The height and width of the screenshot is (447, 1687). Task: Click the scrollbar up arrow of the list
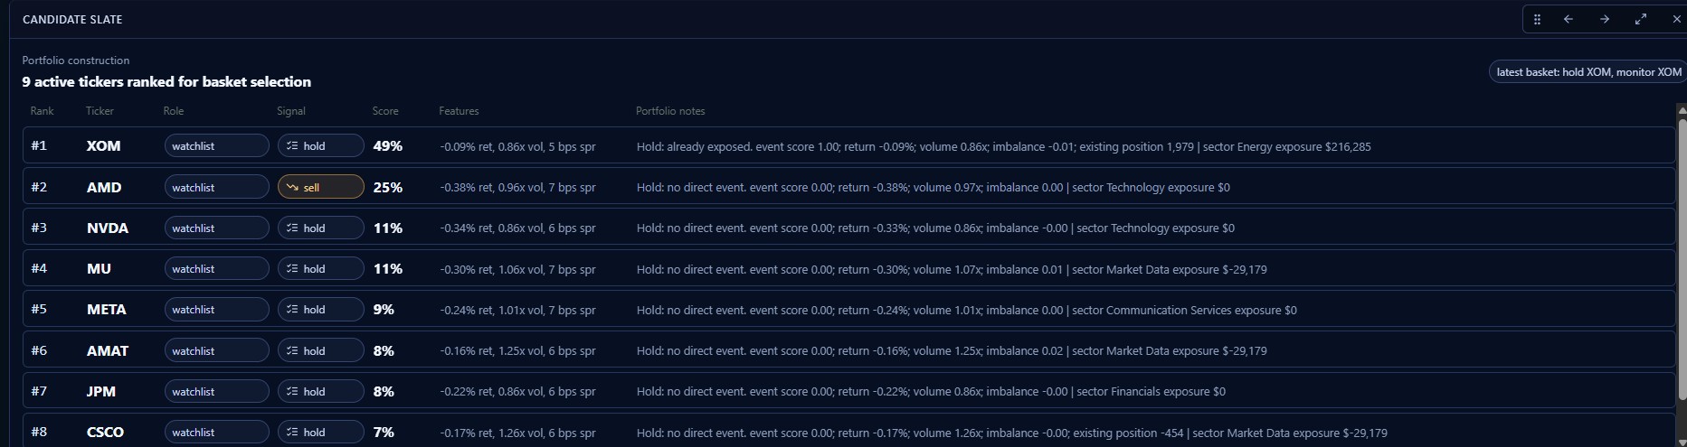(1682, 110)
